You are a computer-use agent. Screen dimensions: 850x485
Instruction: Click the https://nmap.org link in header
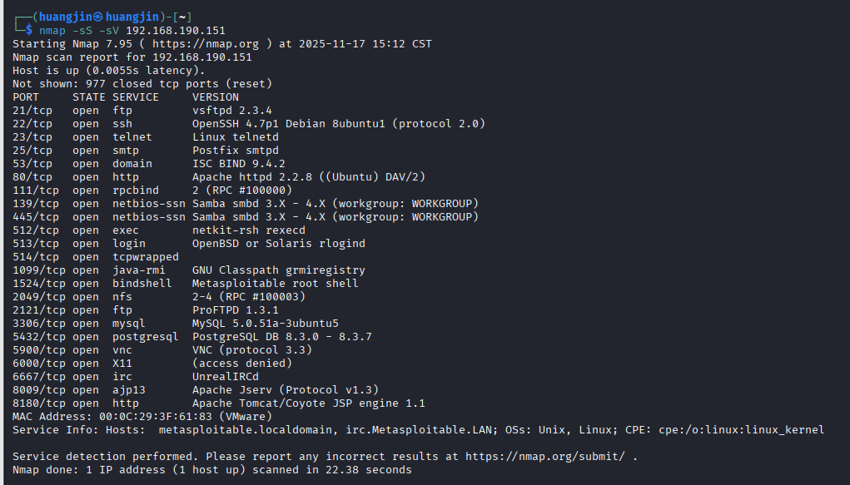click(206, 44)
